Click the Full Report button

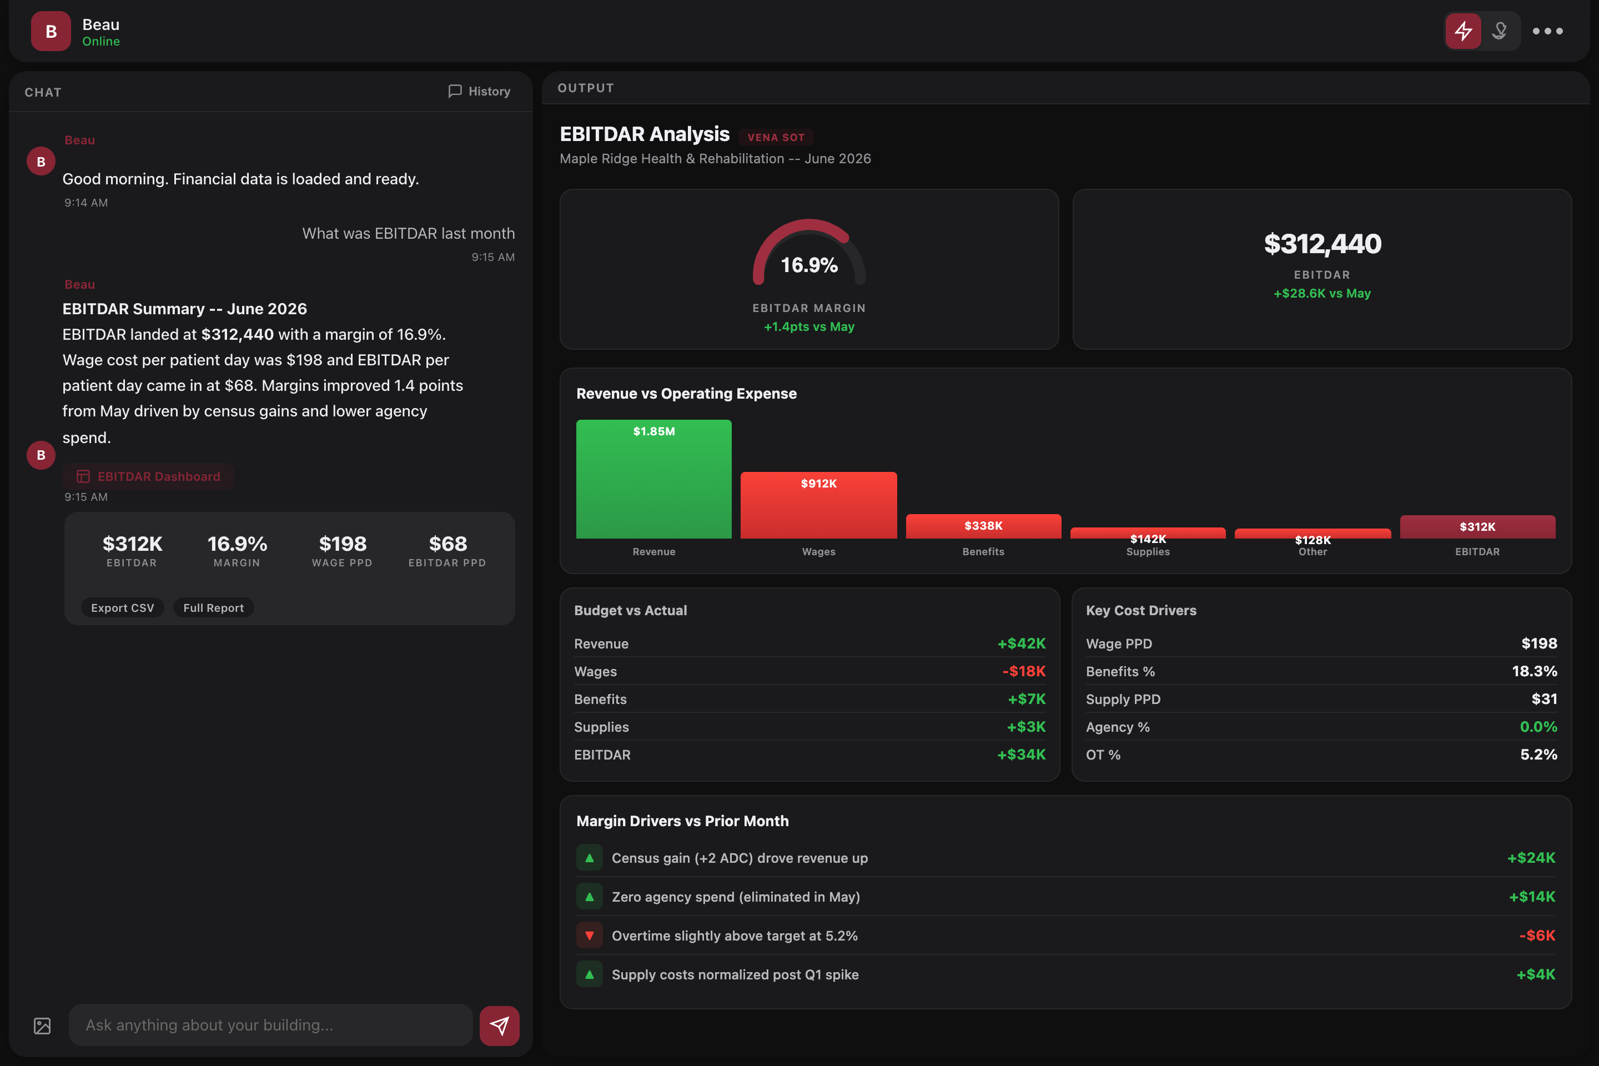click(213, 608)
